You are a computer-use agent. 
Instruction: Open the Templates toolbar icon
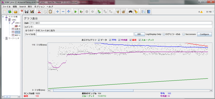(x=10, y=12)
